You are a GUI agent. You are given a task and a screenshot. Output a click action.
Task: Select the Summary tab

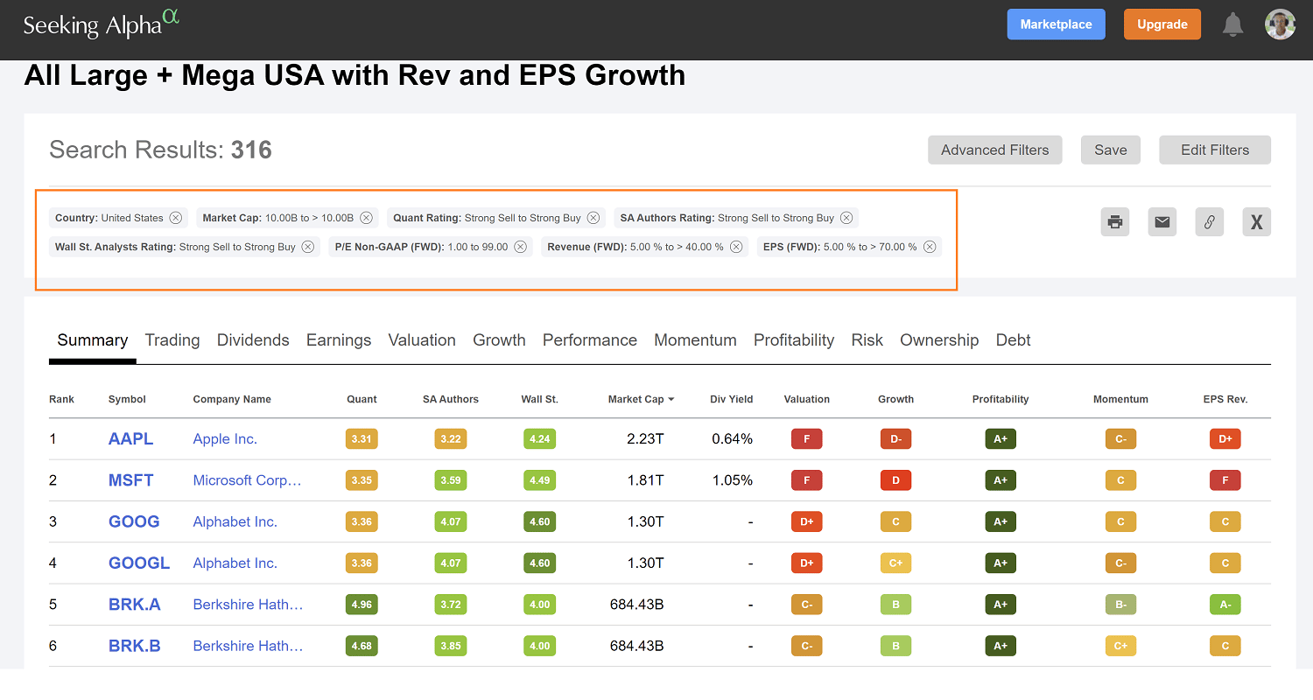(93, 340)
